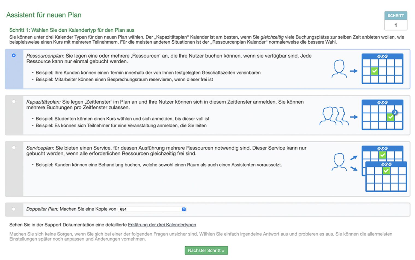Select the Doppelter Plan radio button
This screenshot has width=415, height=260.
pyautogui.click(x=14, y=209)
